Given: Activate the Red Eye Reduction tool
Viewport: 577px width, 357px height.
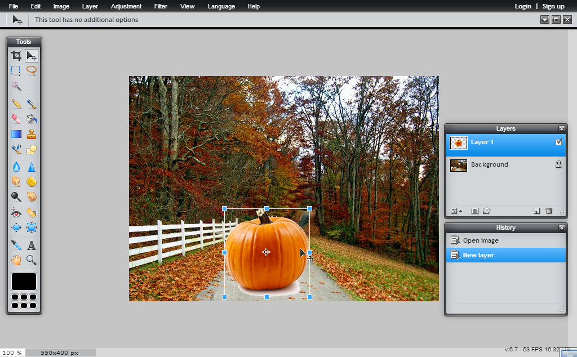Looking at the screenshot, I should click(x=16, y=212).
